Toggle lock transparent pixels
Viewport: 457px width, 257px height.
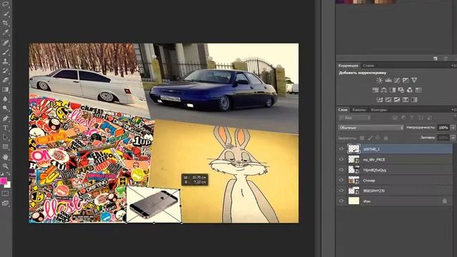[362, 138]
